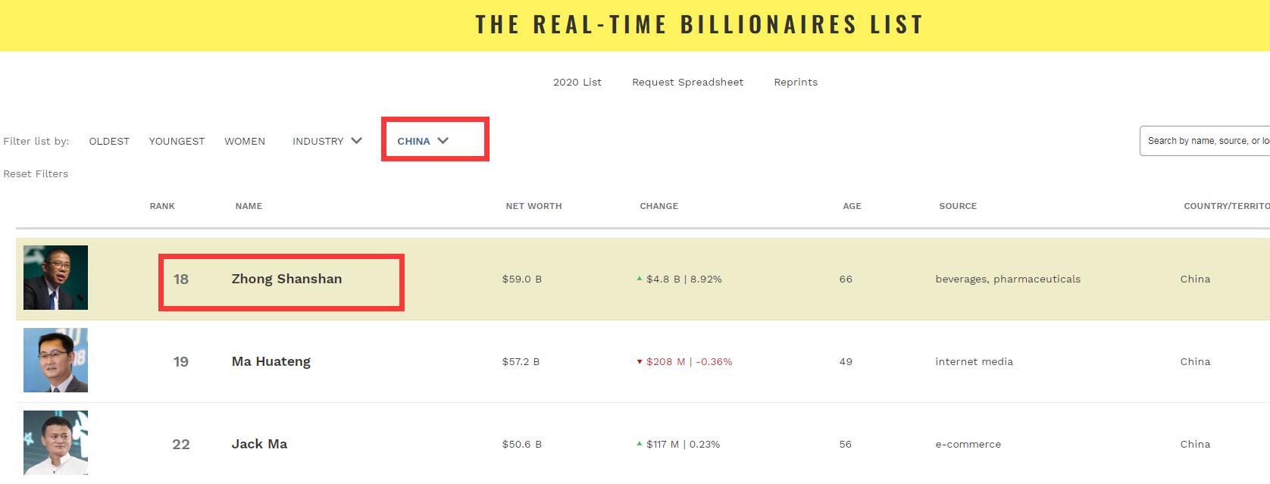The image size is (1270, 484).
Task: Filter list by Youngest
Action: [177, 141]
